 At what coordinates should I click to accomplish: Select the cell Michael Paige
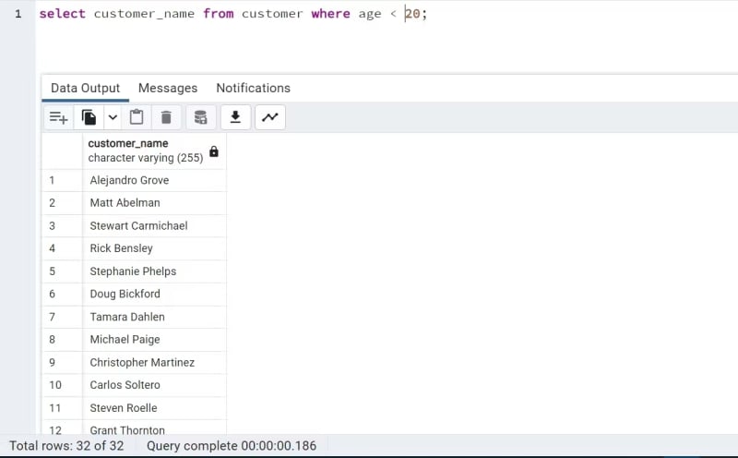pos(154,340)
